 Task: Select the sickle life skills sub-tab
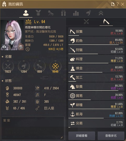click(106, 22)
